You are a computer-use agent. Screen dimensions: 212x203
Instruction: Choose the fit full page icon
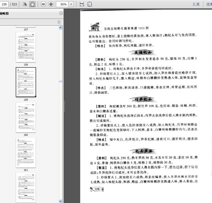pos(90,4)
